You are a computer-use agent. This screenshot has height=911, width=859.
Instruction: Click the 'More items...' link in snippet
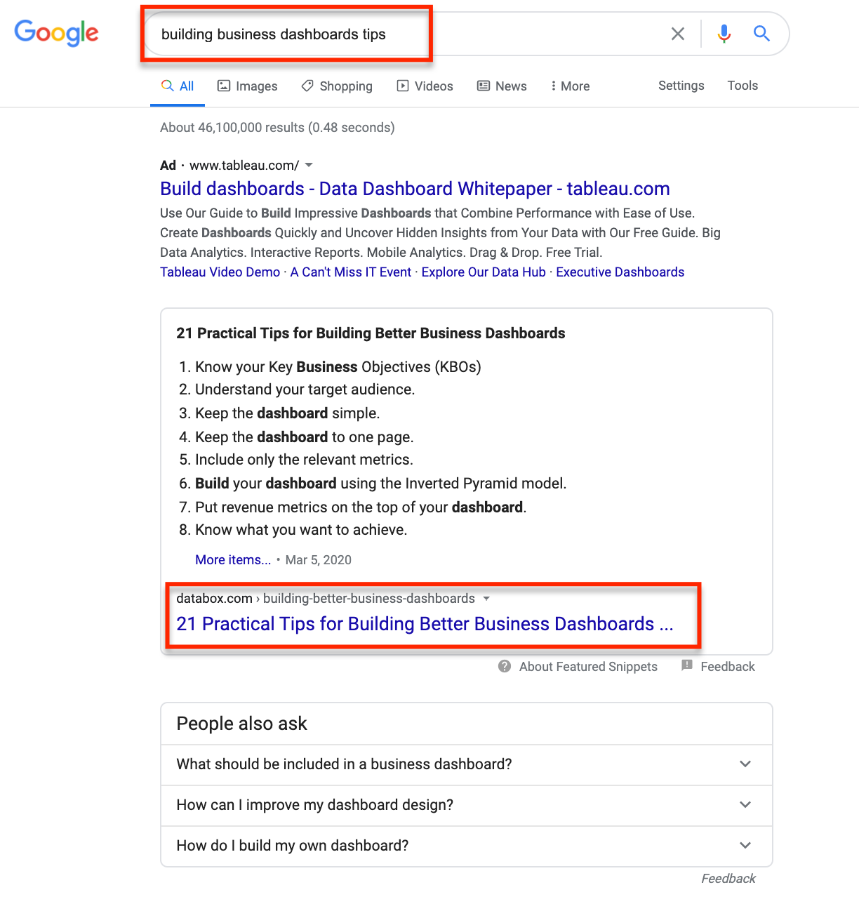coord(233,559)
